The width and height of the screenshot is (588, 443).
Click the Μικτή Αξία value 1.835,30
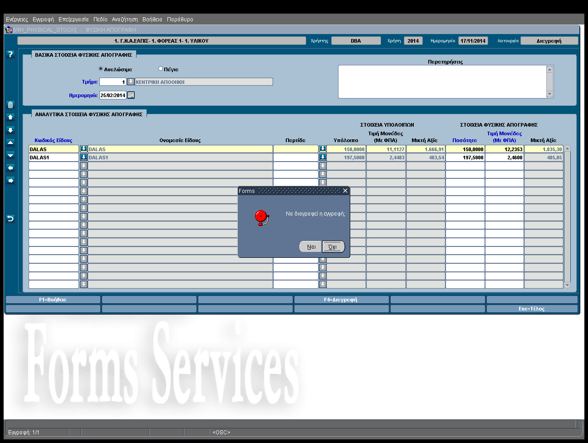(x=544, y=149)
